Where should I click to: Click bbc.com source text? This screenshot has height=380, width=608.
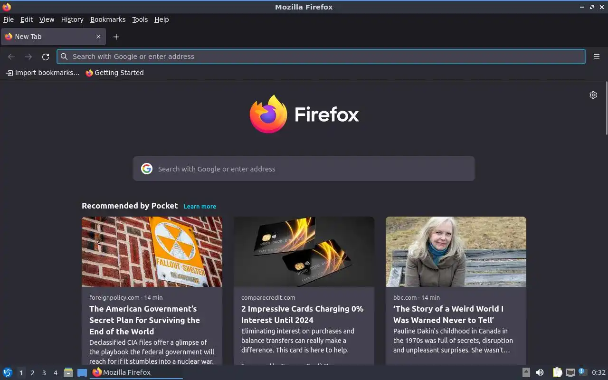tap(405, 297)
